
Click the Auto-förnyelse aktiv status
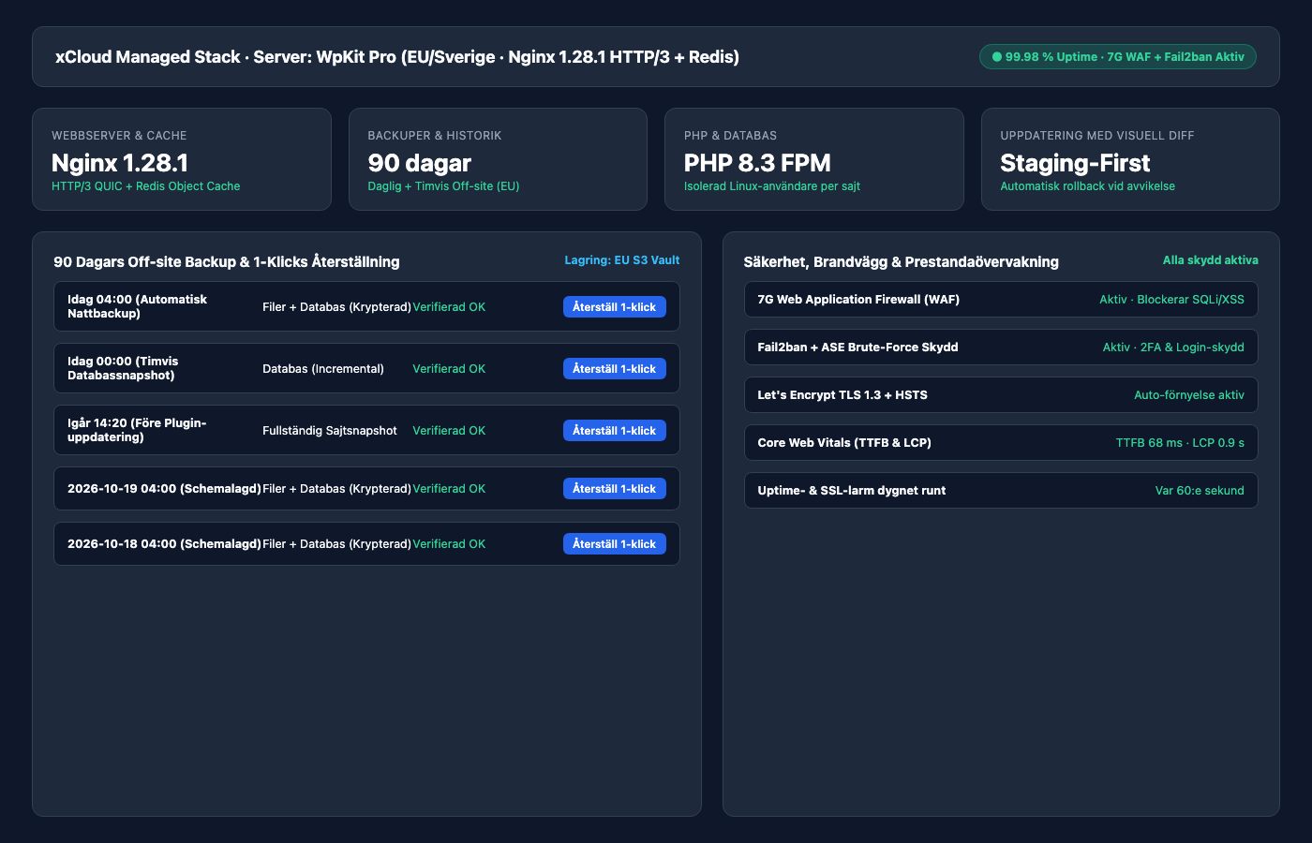coord(1189,395)
